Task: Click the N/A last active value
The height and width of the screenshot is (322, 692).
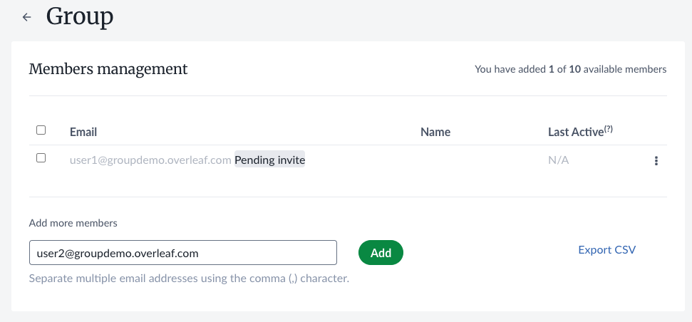Action: tap(558, 160)
